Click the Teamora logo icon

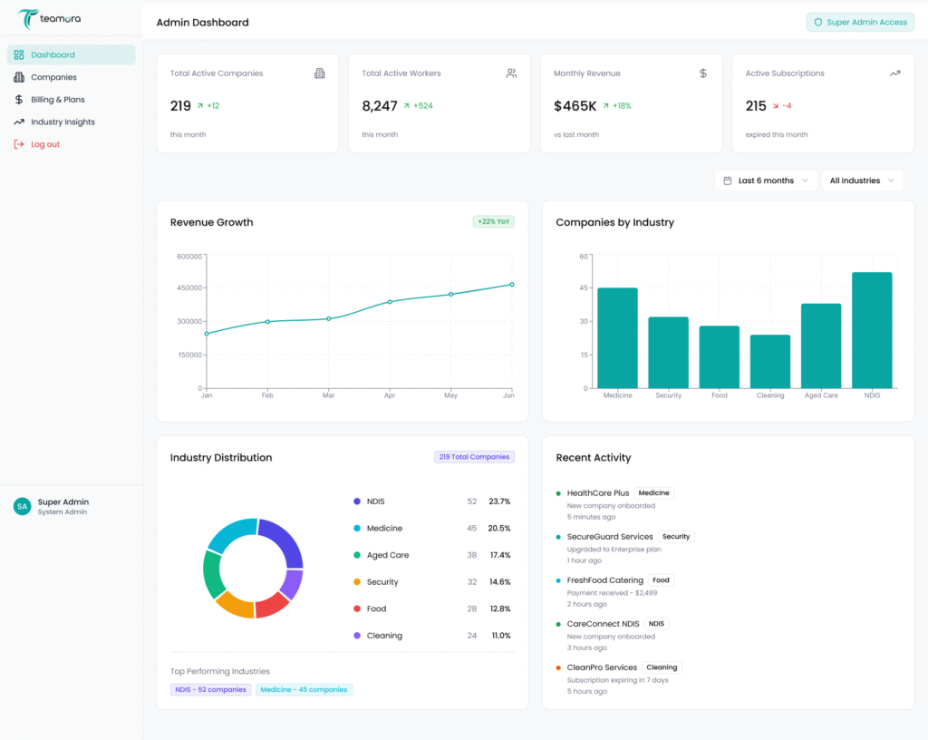coord(27,18)
